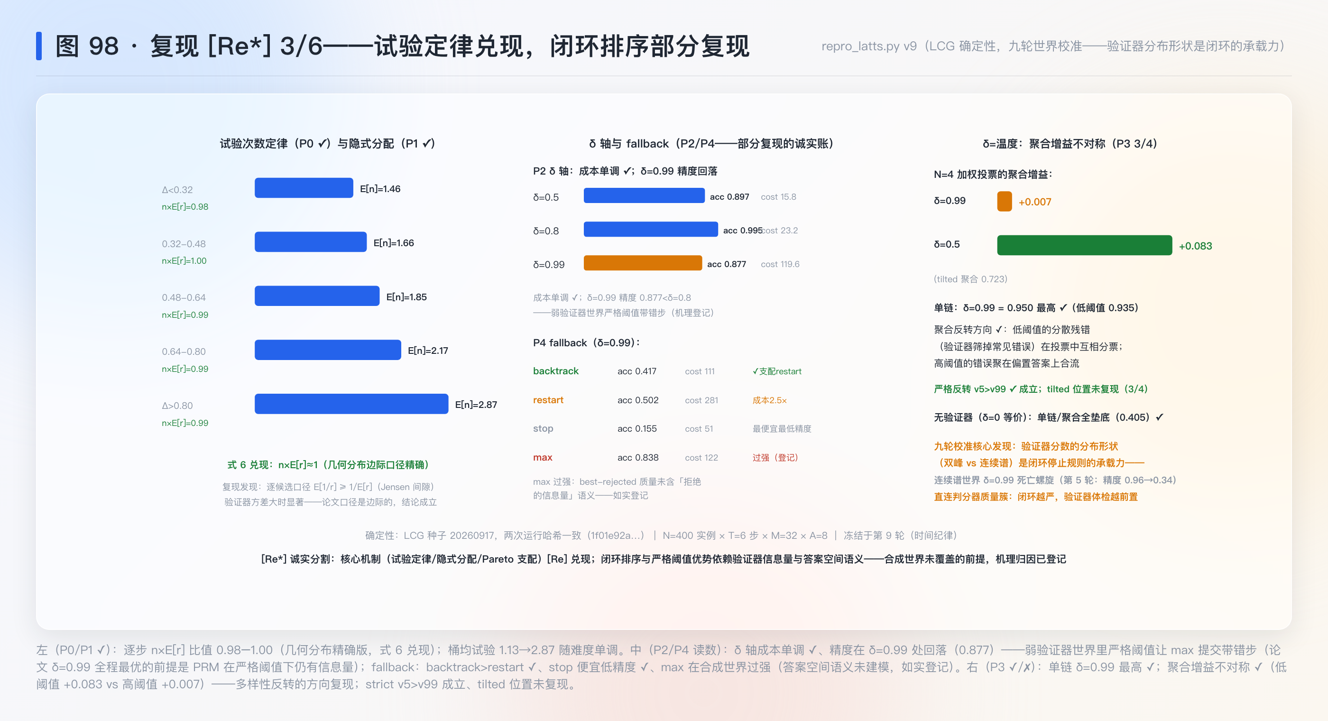The image size is (1328, 721).
Task: Select the orange δ=0.99 bar with acc 0.877
Action: click(x=643, y=264)
